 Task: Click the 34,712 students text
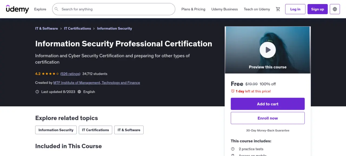click(95, 74)
